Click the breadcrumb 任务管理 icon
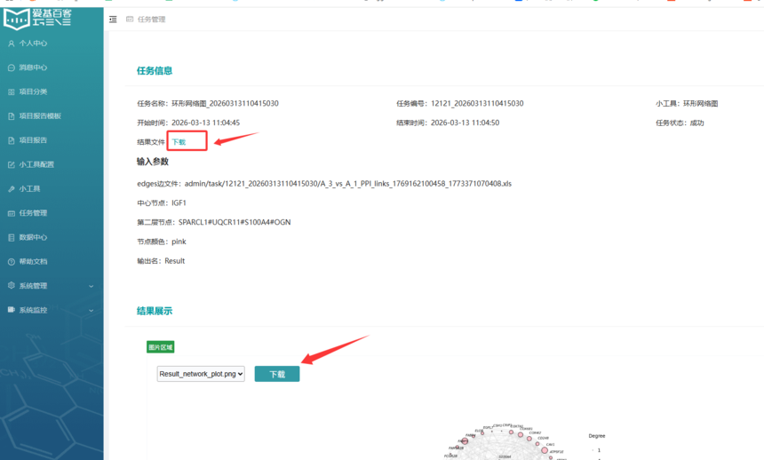The height and width of the screenshot is (460, 764). (130, 20)
